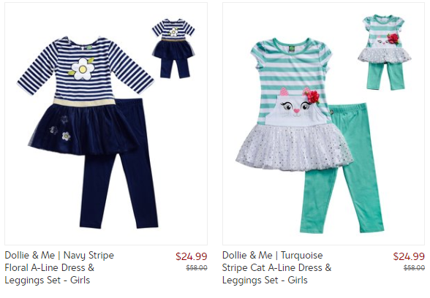Click the Navy Stripe Floral A-Line Dress title

(59, 267)
